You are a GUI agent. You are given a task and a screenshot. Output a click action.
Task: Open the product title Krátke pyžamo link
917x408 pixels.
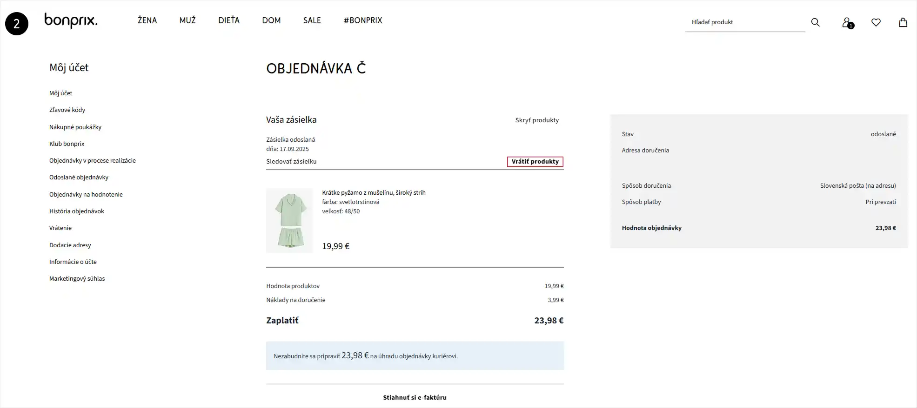click(x=374, y=193)
